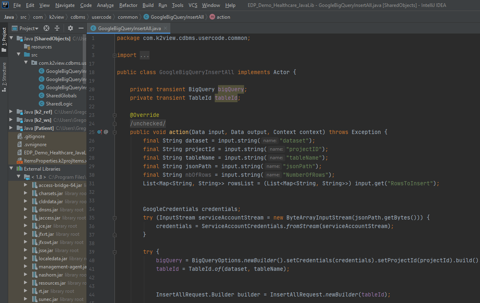This screenshot has width=480, height=303.
Task: Hide the Project panel with minus icon
Action: click(81, 28)
